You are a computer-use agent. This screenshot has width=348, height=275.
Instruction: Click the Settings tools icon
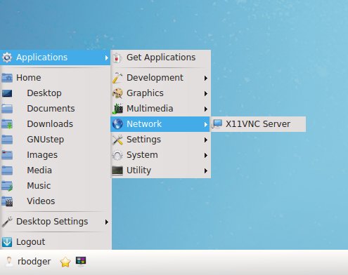(117, 140)
